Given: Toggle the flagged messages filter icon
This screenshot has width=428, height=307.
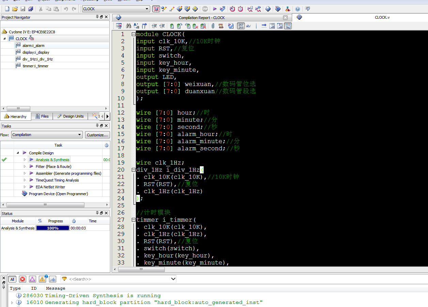Looking at the screenshot, I should tap(52, 279).
